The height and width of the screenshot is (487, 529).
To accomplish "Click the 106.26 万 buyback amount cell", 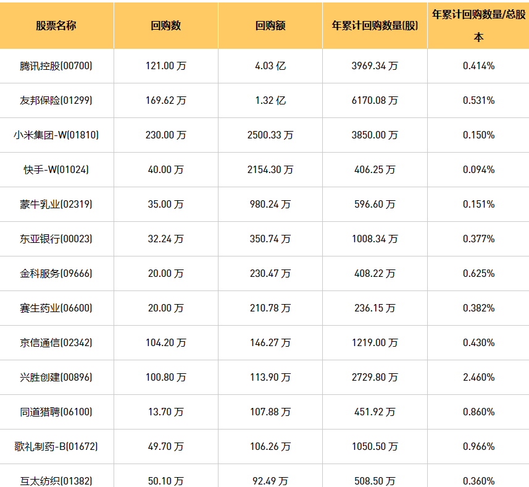I will 270,446.
